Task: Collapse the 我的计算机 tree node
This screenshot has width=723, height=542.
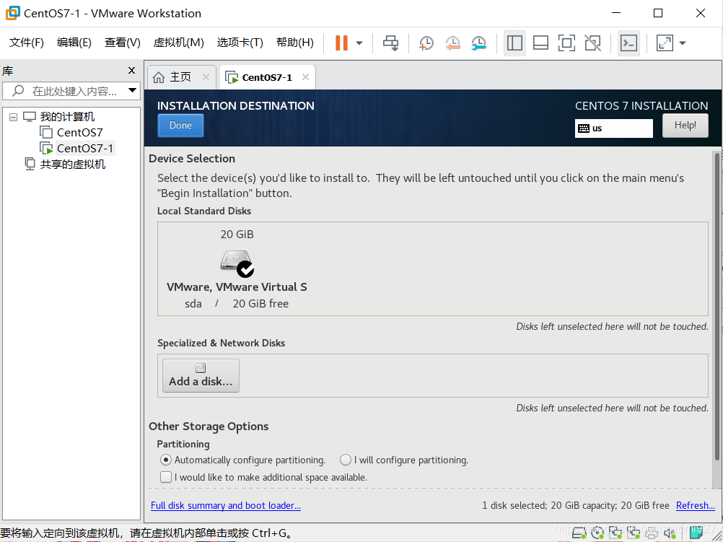Action: pos(14,117)
